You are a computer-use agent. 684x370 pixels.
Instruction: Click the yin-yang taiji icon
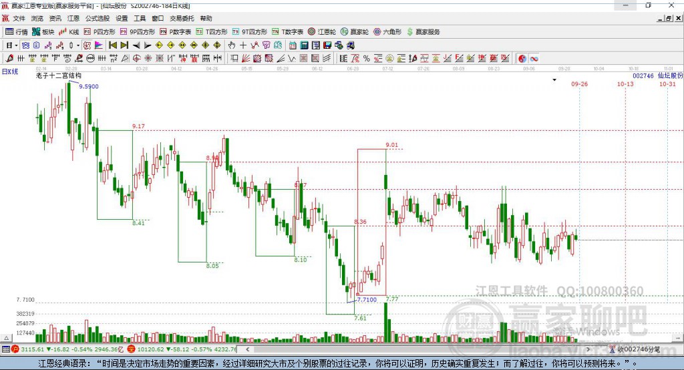pos(522,59)
